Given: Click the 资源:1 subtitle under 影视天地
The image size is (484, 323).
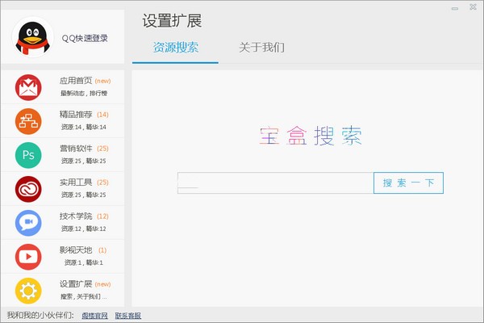Looking at the screenshot, I should pyautogui.click(x=73, y=262).
